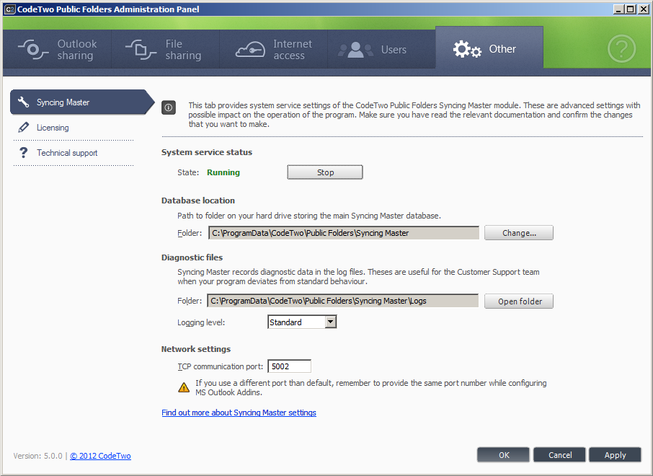Click the green Running state text
653x476 pixels.
pos(223,172)
